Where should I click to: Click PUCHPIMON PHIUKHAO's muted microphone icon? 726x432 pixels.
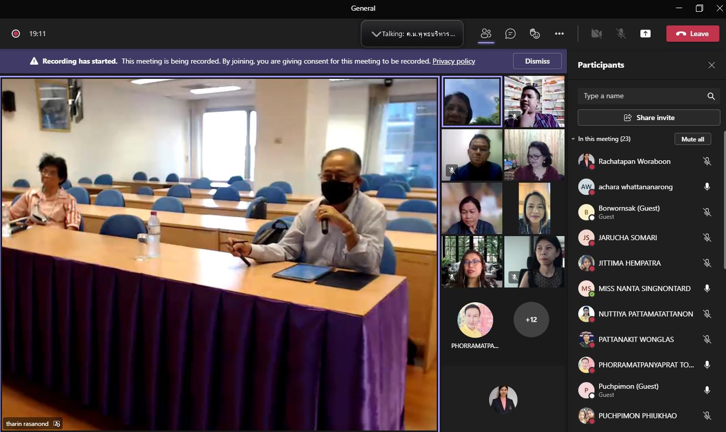707,416
